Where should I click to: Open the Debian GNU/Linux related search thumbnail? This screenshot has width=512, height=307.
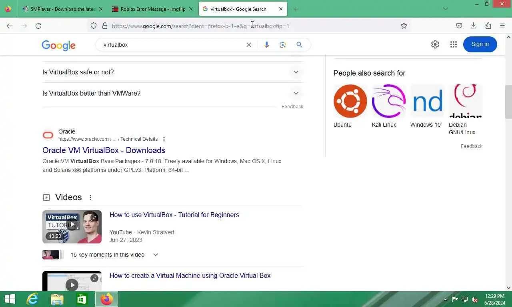click(x=466, y=101)
